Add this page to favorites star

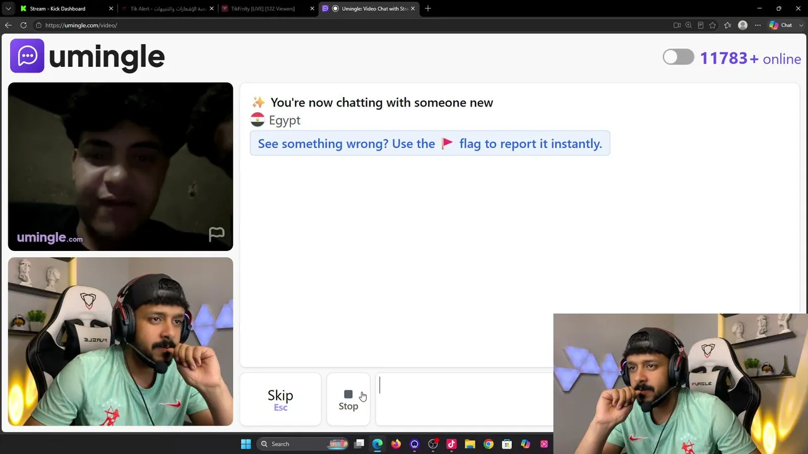tap(713, 25)
